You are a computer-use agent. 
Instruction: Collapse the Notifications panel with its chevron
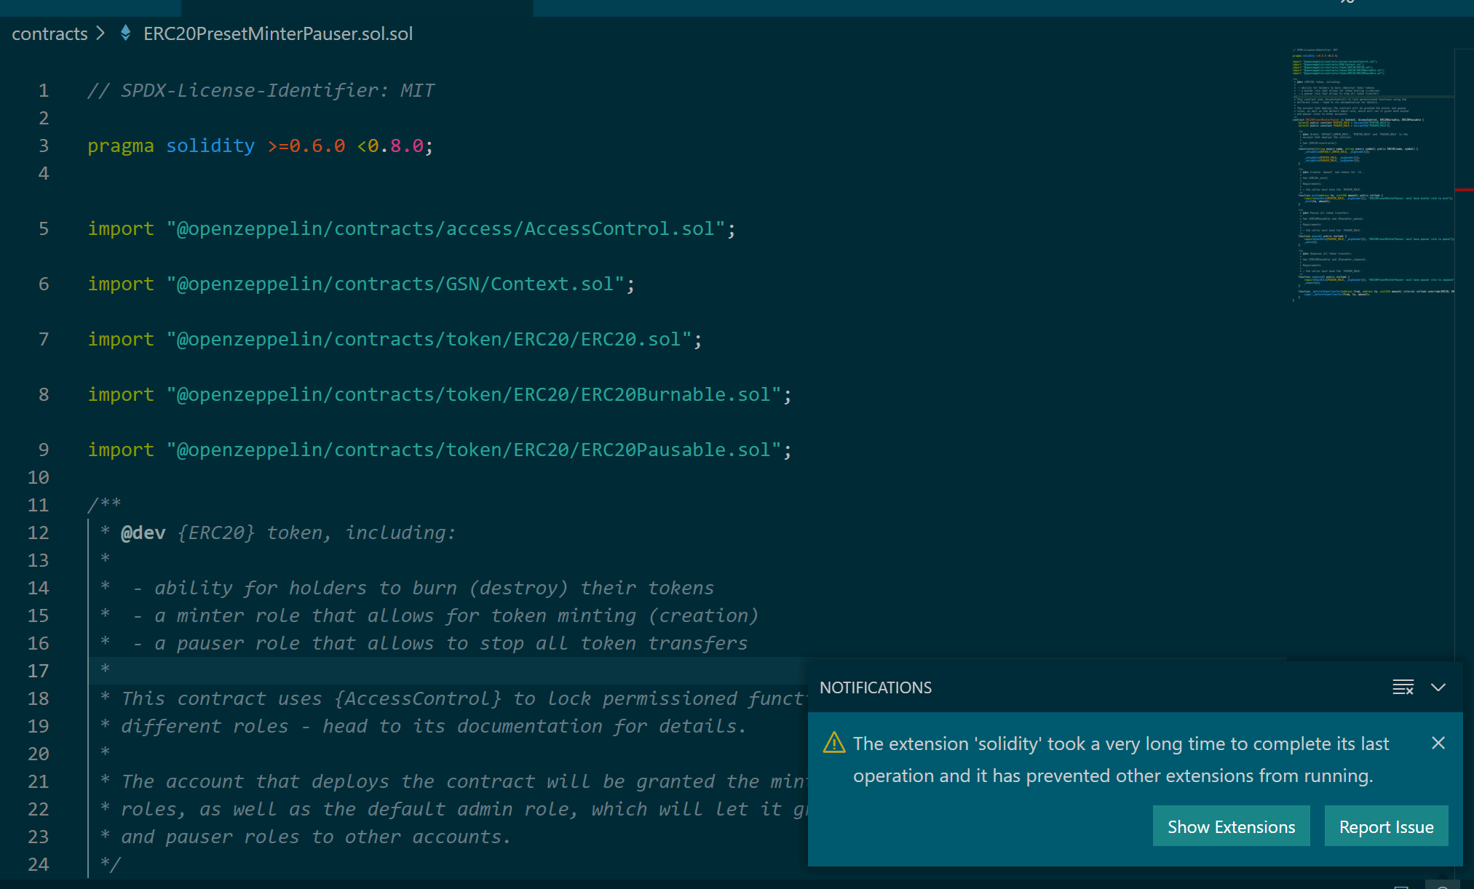coord(1438,687)
